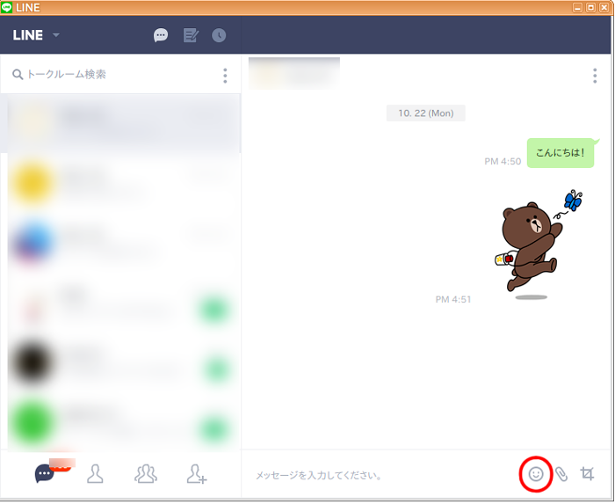615x504 pixels.
Task: Open the LINE main menu dropdown arrow
Action: [56, 35]
